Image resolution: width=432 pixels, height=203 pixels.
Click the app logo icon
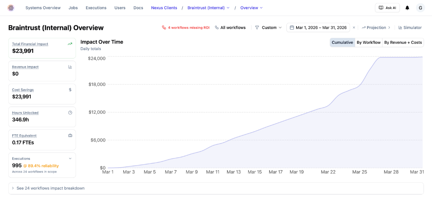click(x=11, y=8)
